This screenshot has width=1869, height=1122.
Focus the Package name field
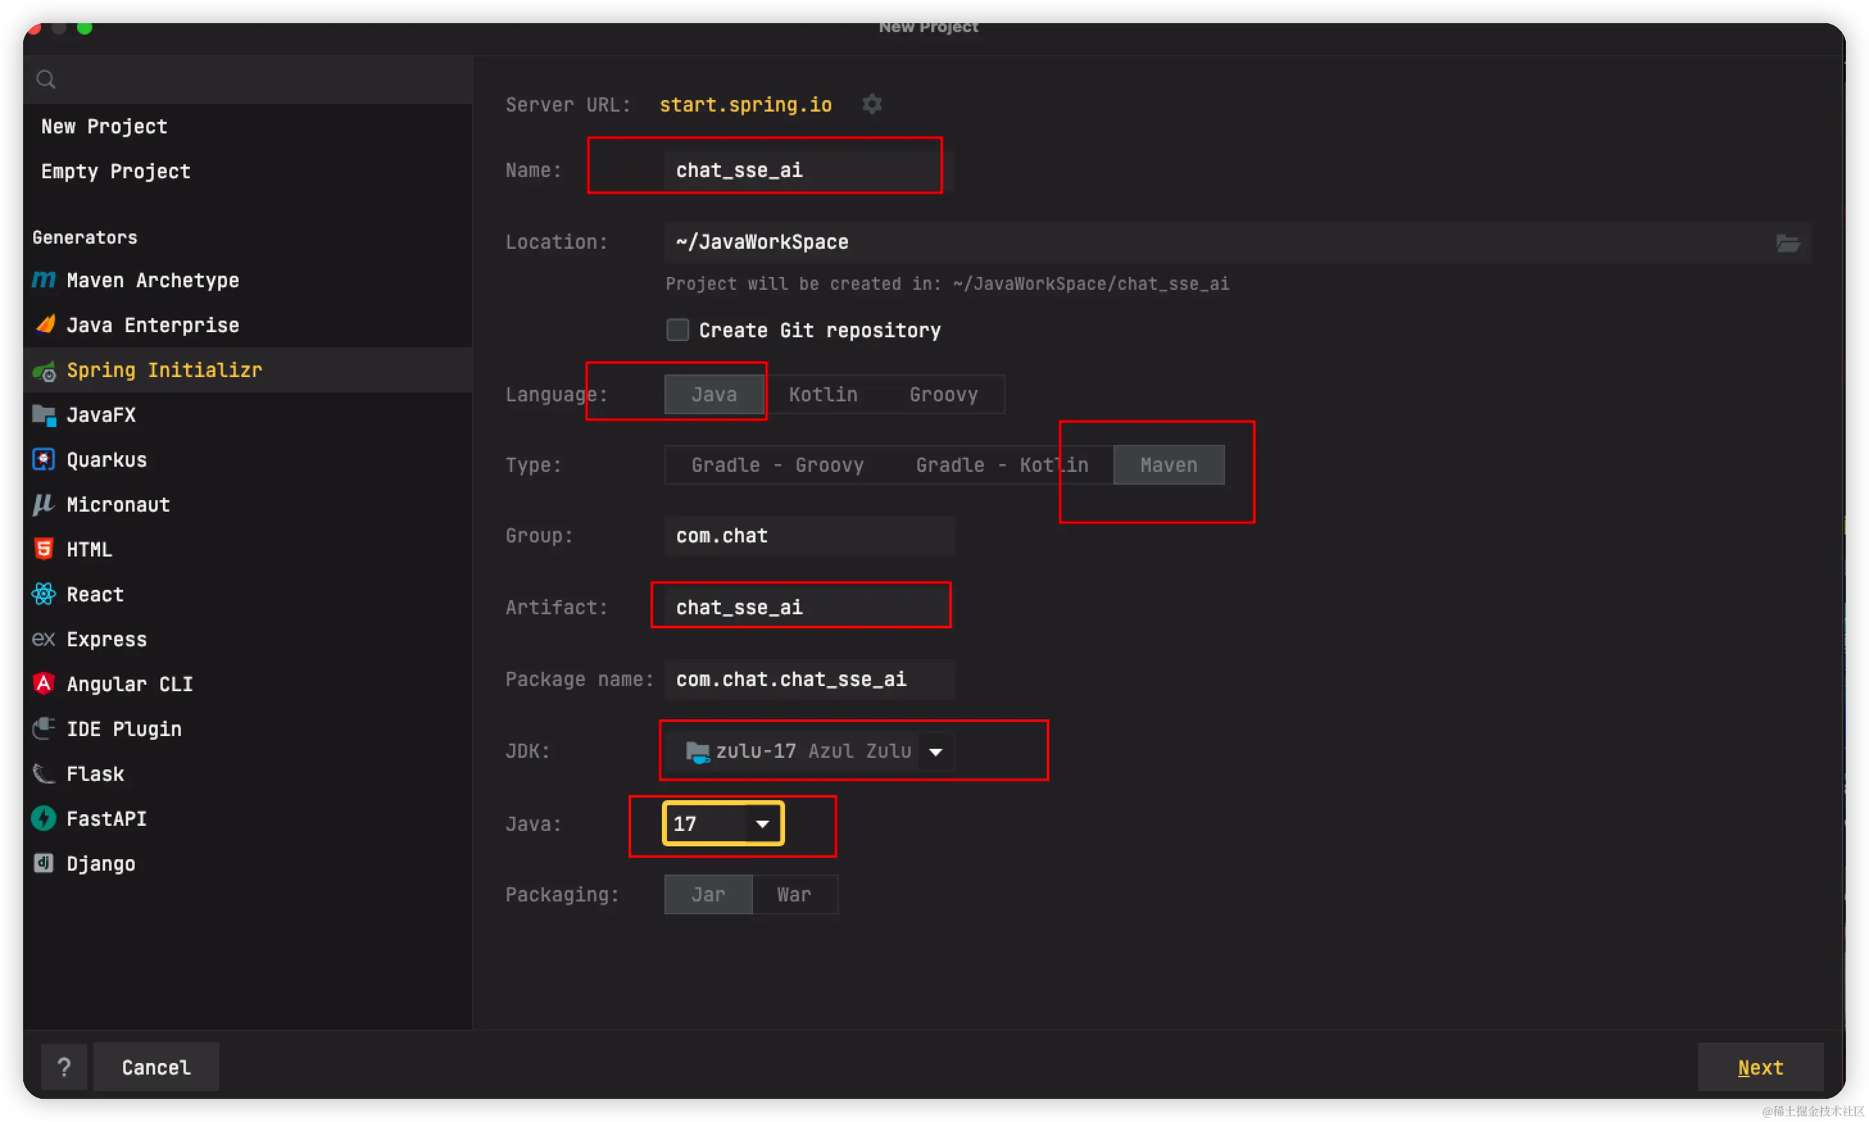(x=809, y=679)
